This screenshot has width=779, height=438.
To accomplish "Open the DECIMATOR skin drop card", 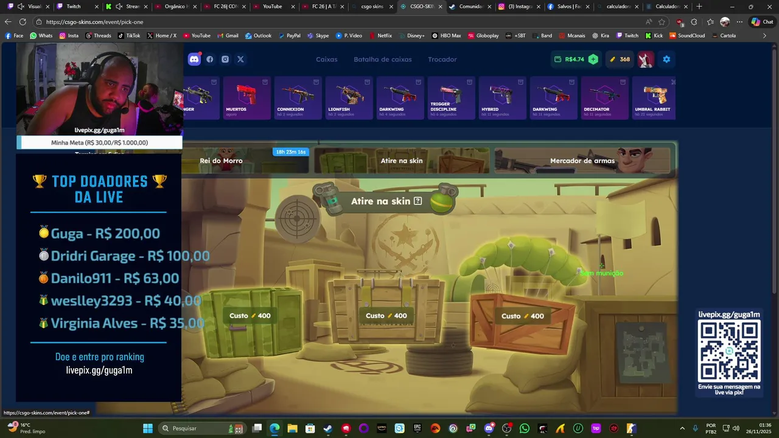I will point(604,98).
